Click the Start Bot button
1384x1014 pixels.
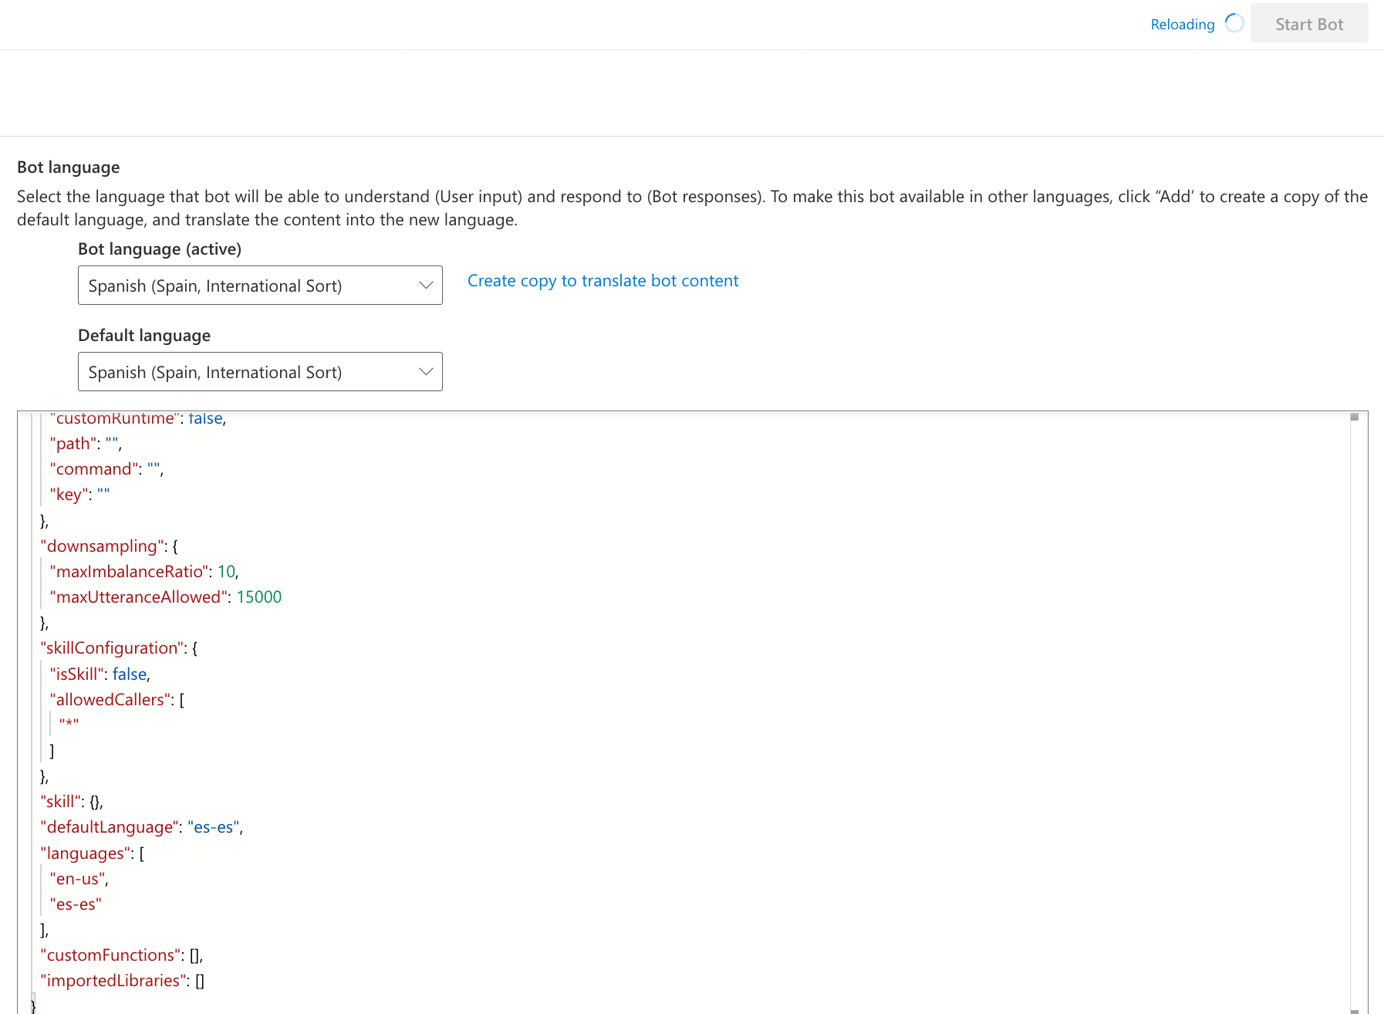pos(1309,23)
